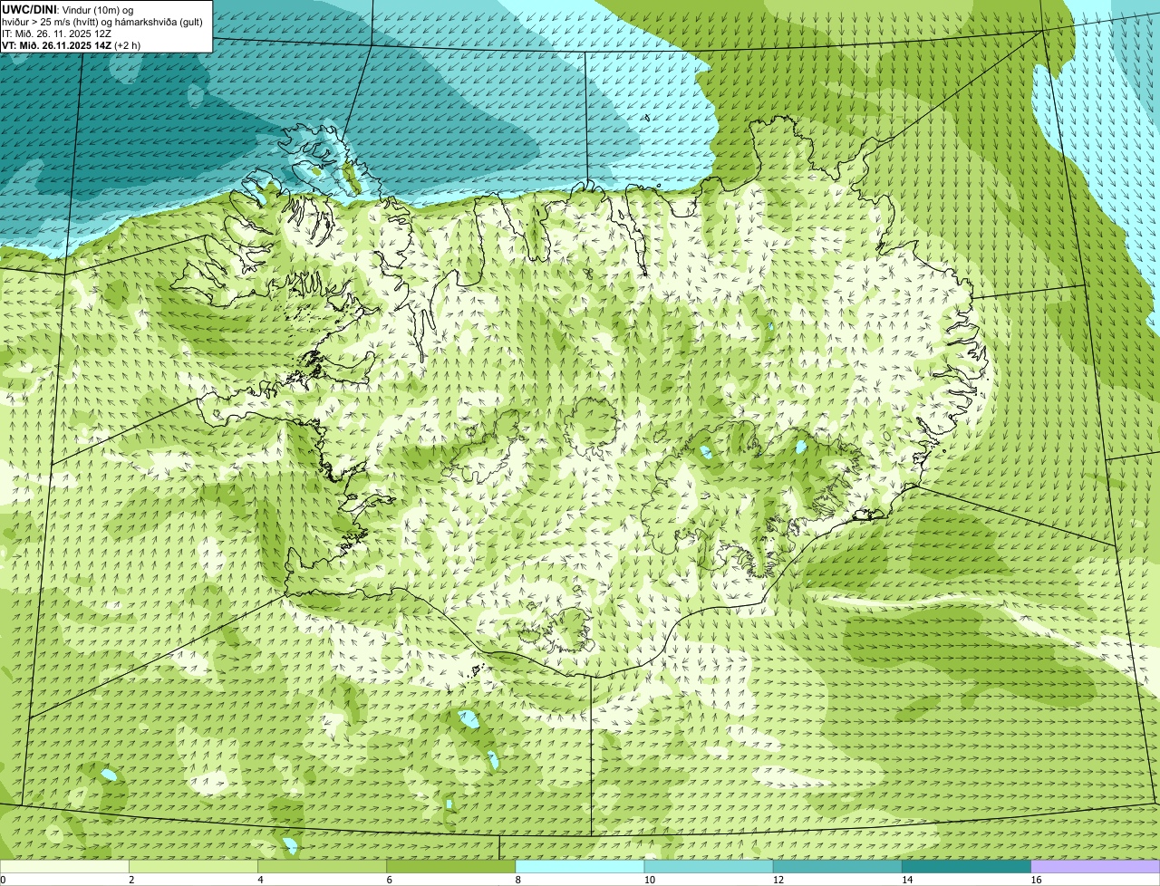
Task: Click the scale label "14"
Action: [907, 880]
